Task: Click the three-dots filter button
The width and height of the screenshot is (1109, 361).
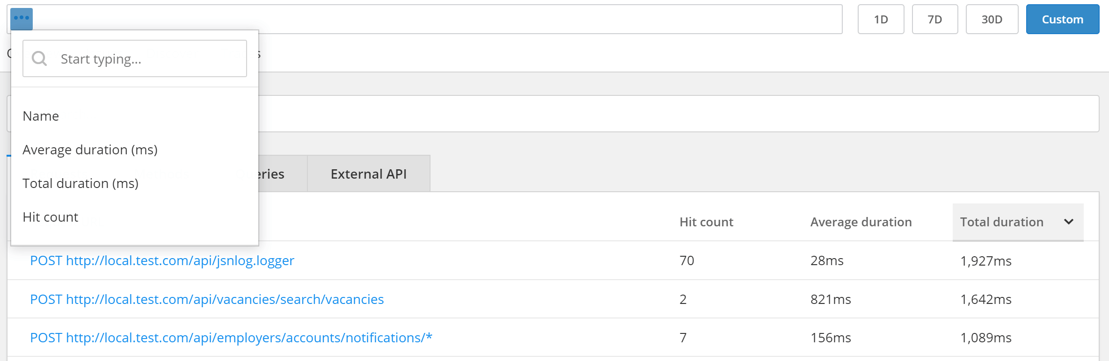Action: [22, 19]
